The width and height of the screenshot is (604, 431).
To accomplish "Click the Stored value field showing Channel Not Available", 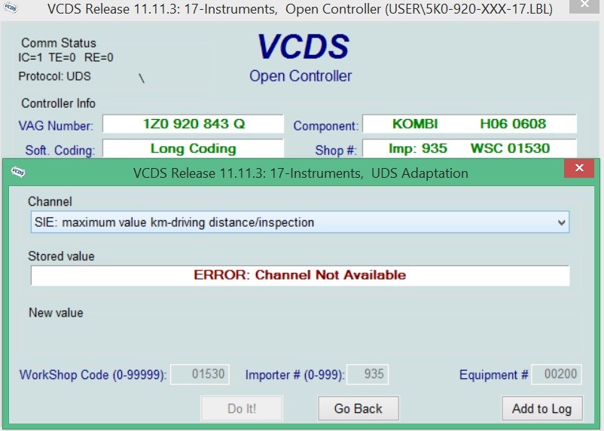I will click(300, 275).
